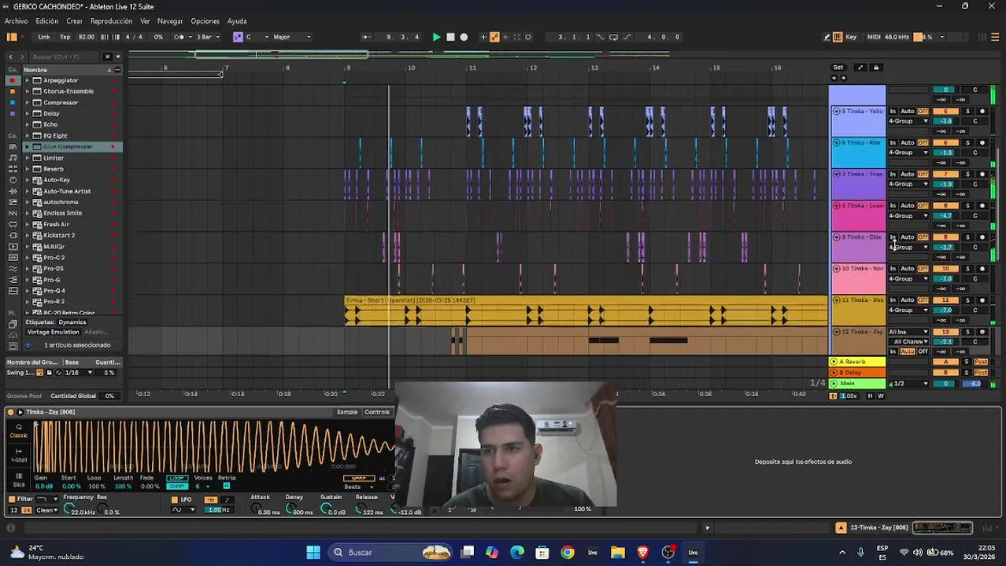Click Post button on B Delay return
The height and width of the screenshot is (566, 1006).
pos(981,372)
